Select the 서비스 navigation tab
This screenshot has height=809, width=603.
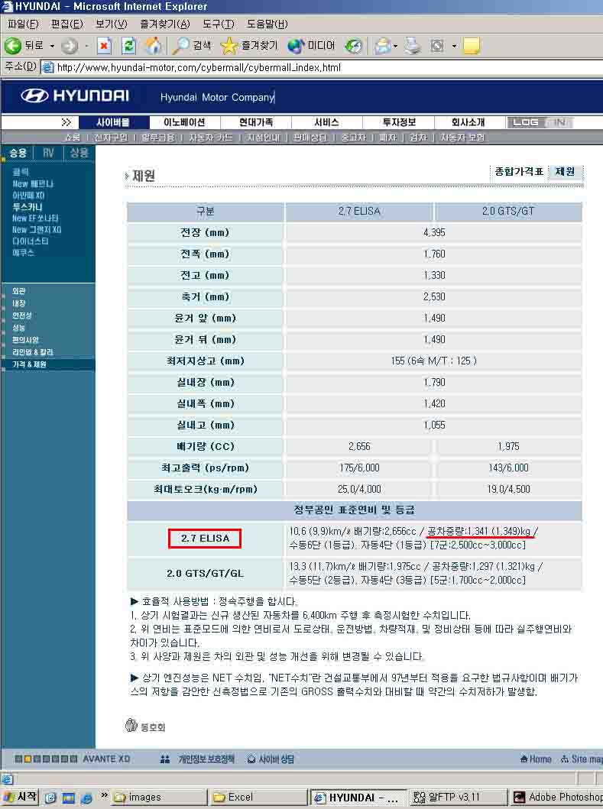(327, 122)
